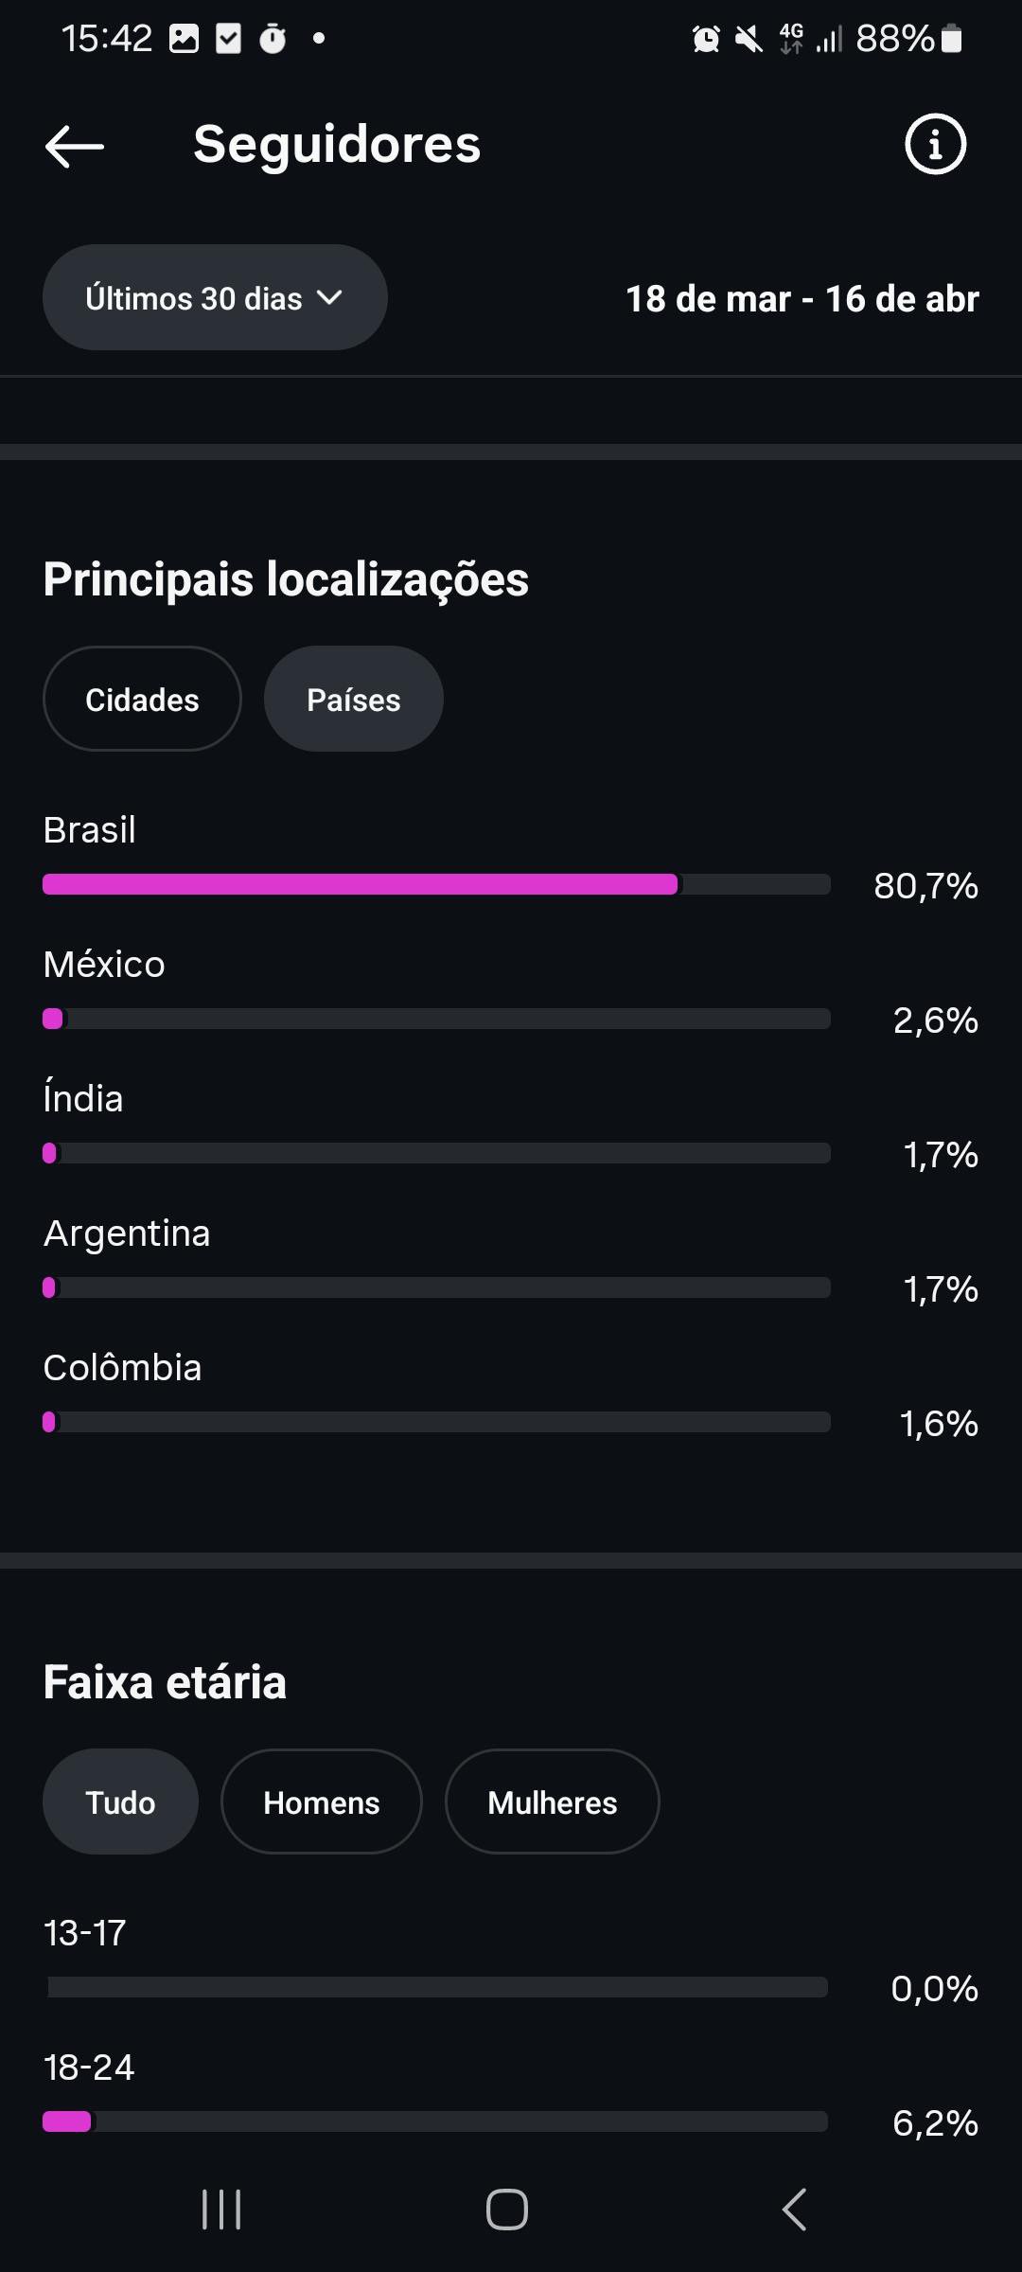Expand the Últimos 30 dias dropdown
1022x2272 pixels.
click(215, 298)
